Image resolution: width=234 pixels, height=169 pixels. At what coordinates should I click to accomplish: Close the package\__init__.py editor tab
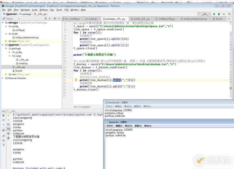pos(127,19)
